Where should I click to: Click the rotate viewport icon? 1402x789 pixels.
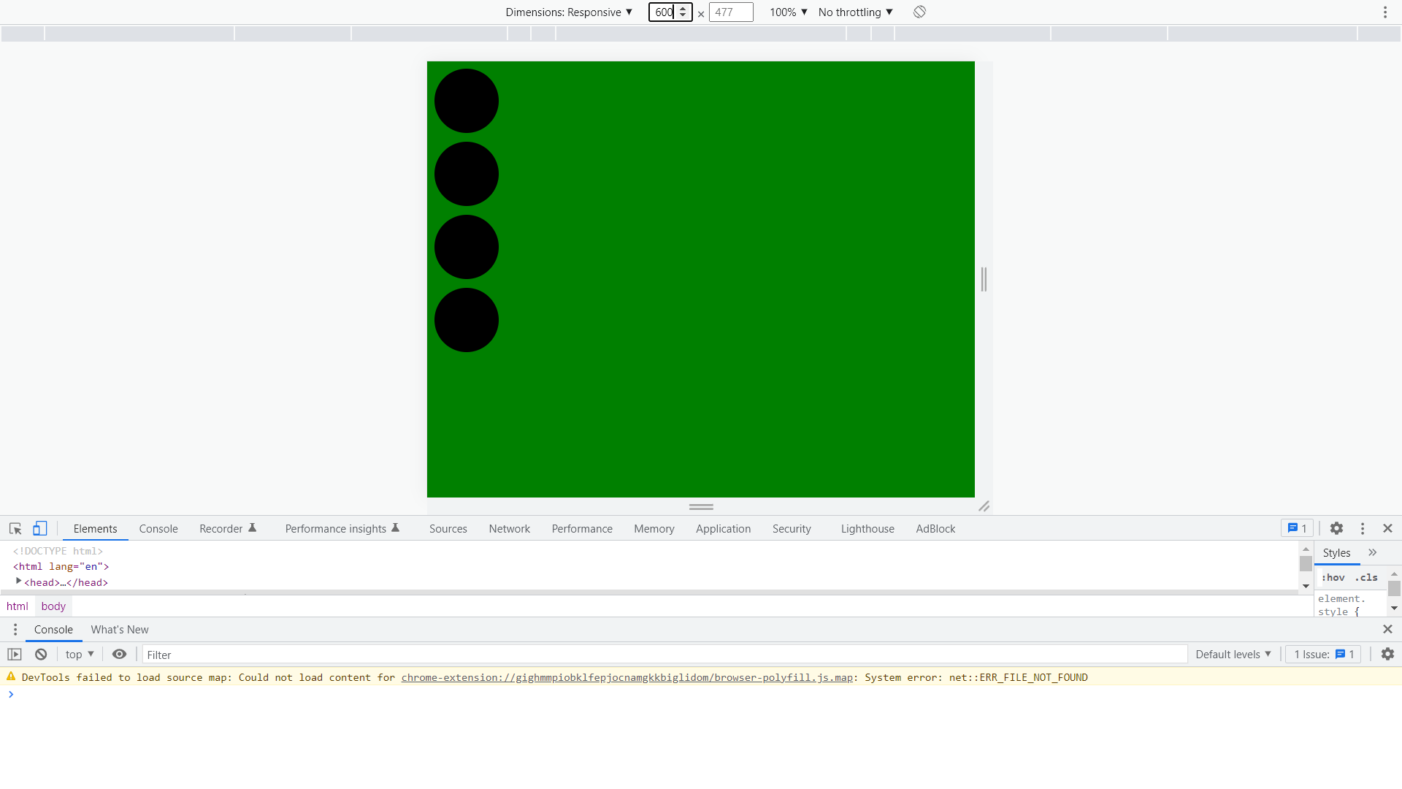click(919, 12)
